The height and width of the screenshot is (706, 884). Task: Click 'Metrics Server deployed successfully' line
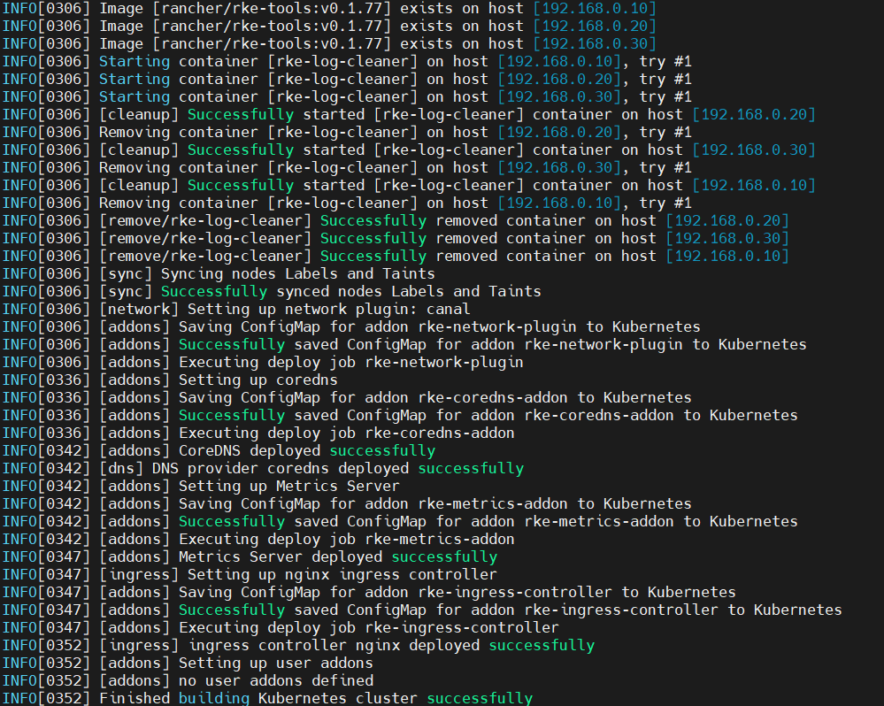click(x=250, y=556)
